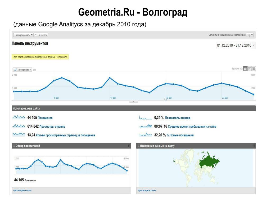Collapse the graph using the arrow handle below it
Screen dimensions: 271x203
(x=134, y=101)
